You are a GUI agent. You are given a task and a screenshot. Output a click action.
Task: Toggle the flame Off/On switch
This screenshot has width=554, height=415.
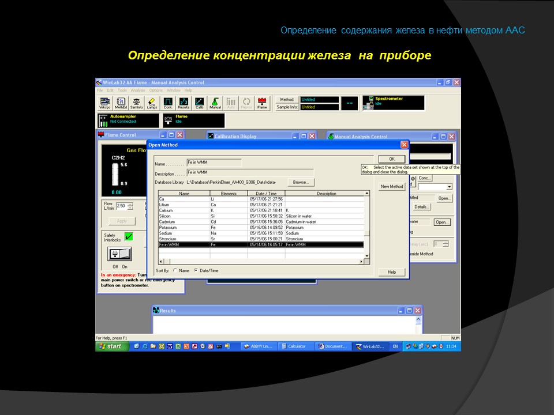point(119,254)
